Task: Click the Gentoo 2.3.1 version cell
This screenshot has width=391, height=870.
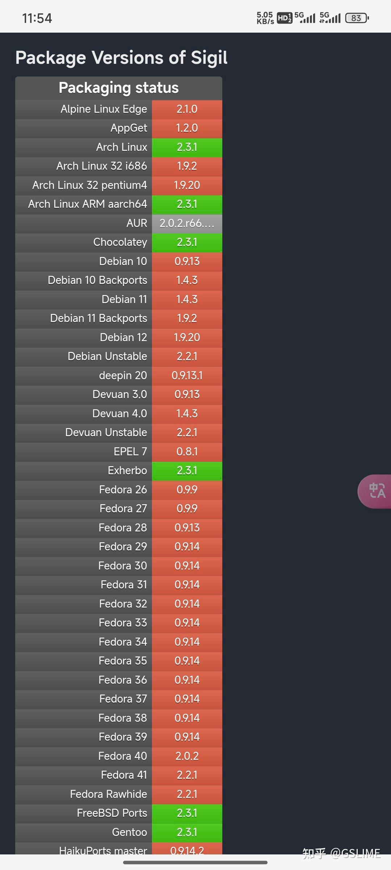Action: (x=187, y=832)
